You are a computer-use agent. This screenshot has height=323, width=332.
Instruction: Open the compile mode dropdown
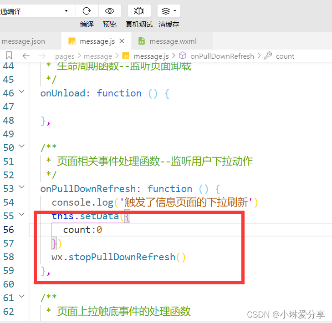tap(37, 11)
